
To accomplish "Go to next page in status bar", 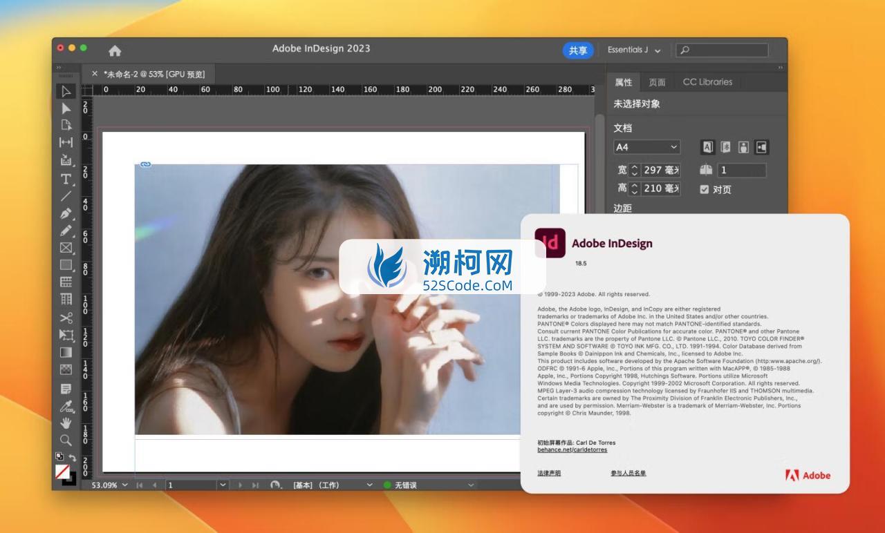I will point(241,485).
